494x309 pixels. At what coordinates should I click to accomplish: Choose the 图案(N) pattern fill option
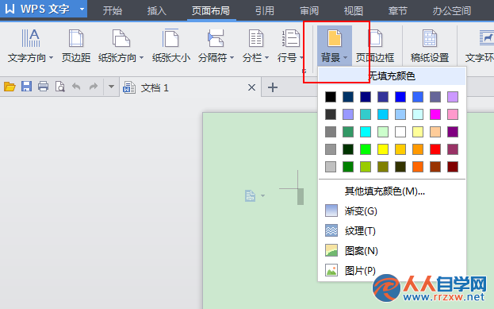coord(392,250)
